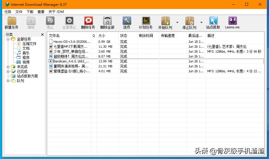Select the 董明珠演讲视频 download row

(x=156, y=66)
